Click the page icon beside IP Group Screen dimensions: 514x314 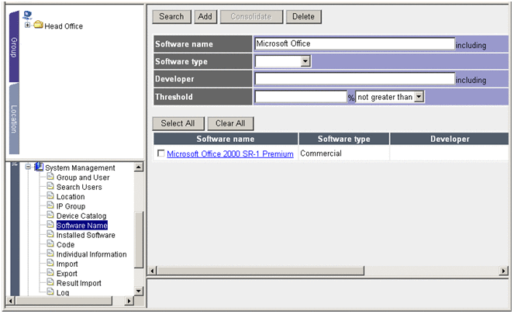50,205
